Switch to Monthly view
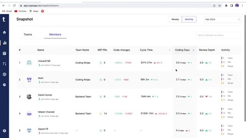 [x=189, y=20]
